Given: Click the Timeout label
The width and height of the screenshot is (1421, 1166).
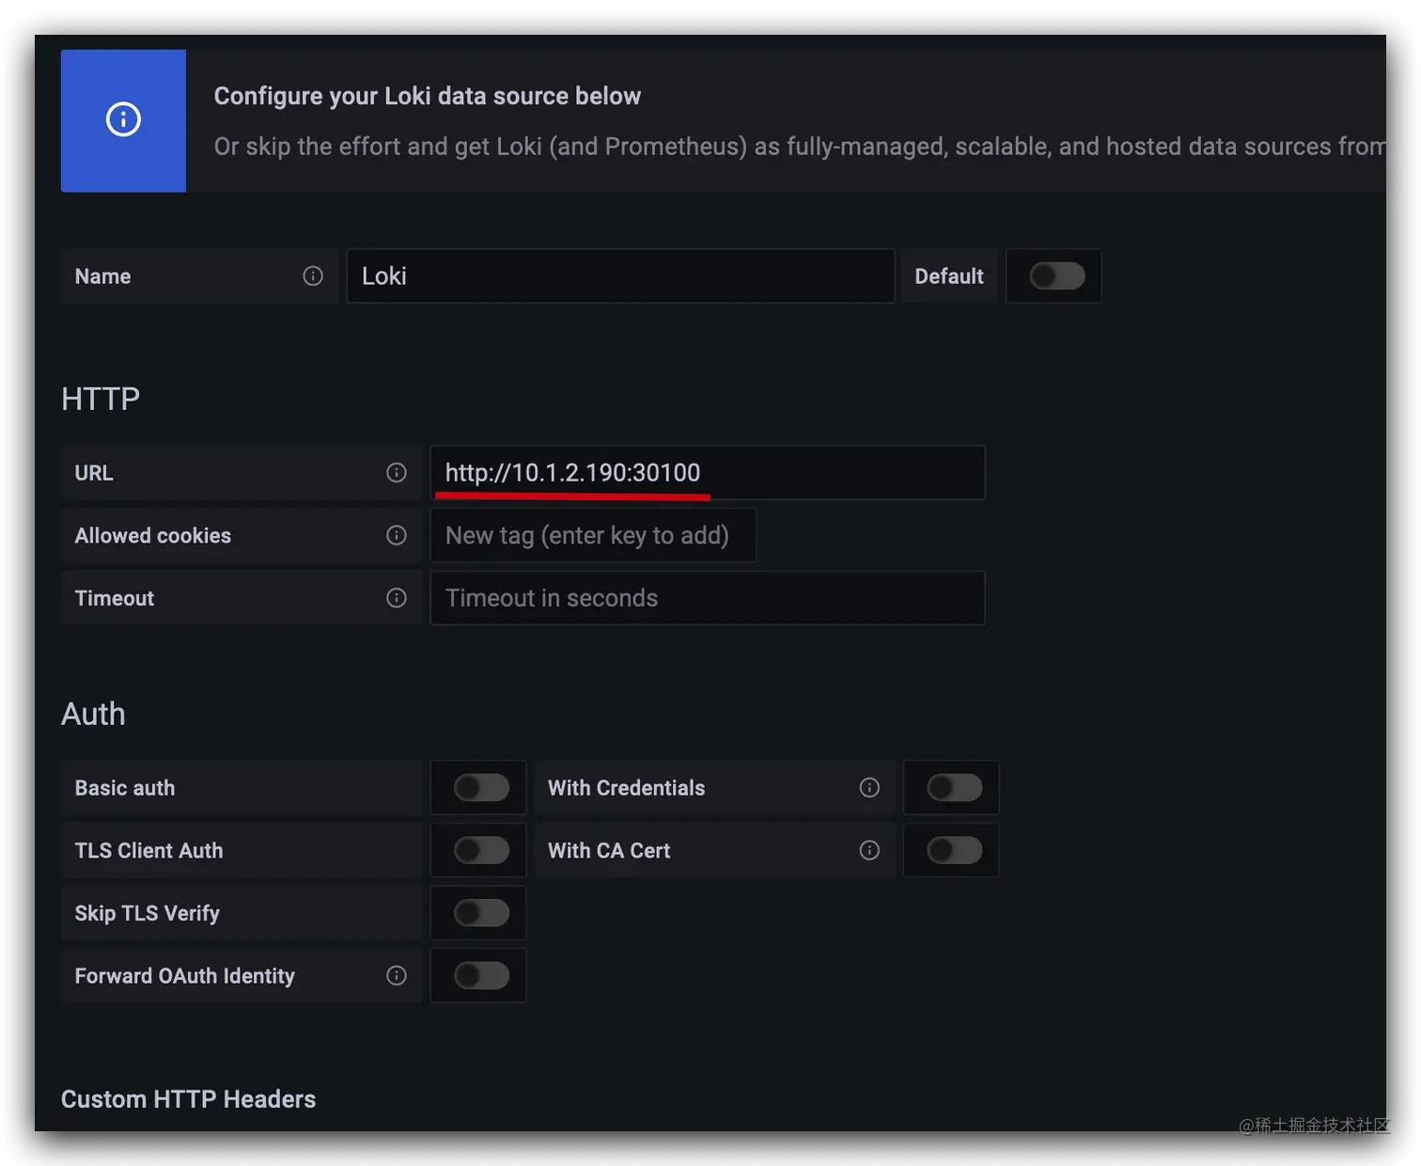Looking at the screenshot, I should click(115, 599).
